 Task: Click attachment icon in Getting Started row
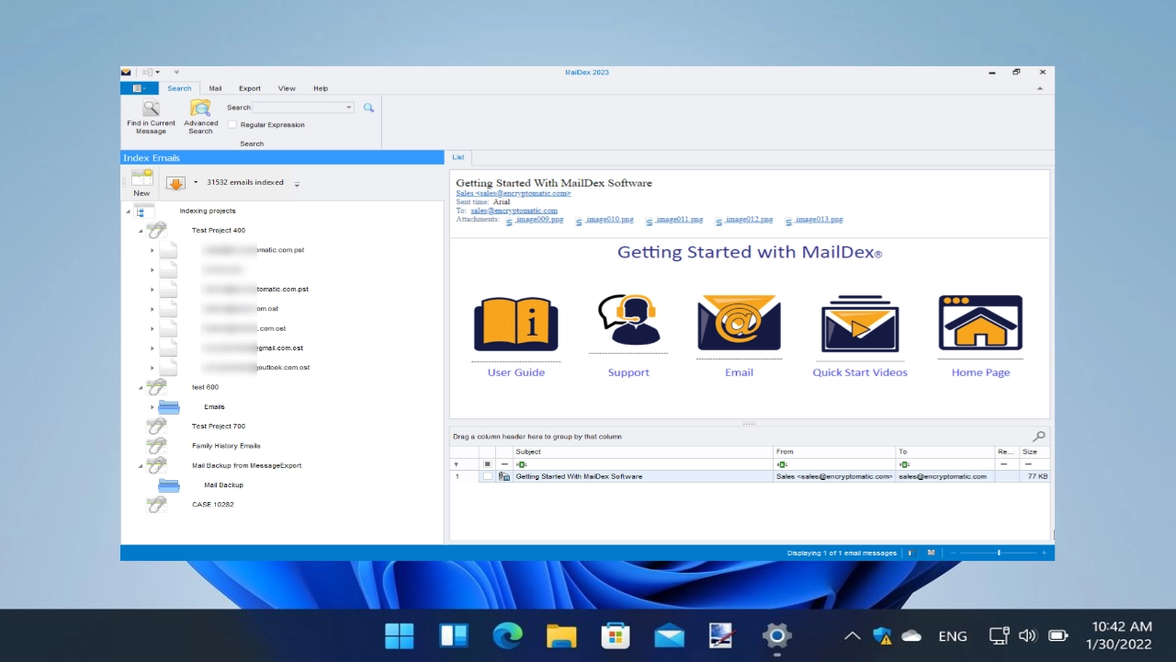tap(503, 476)
